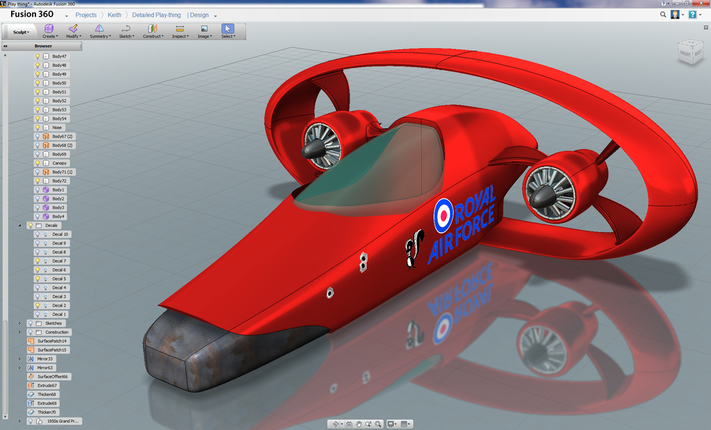Toggle visibility bulb of Body1
711x430 pixels.
point(37,190)
